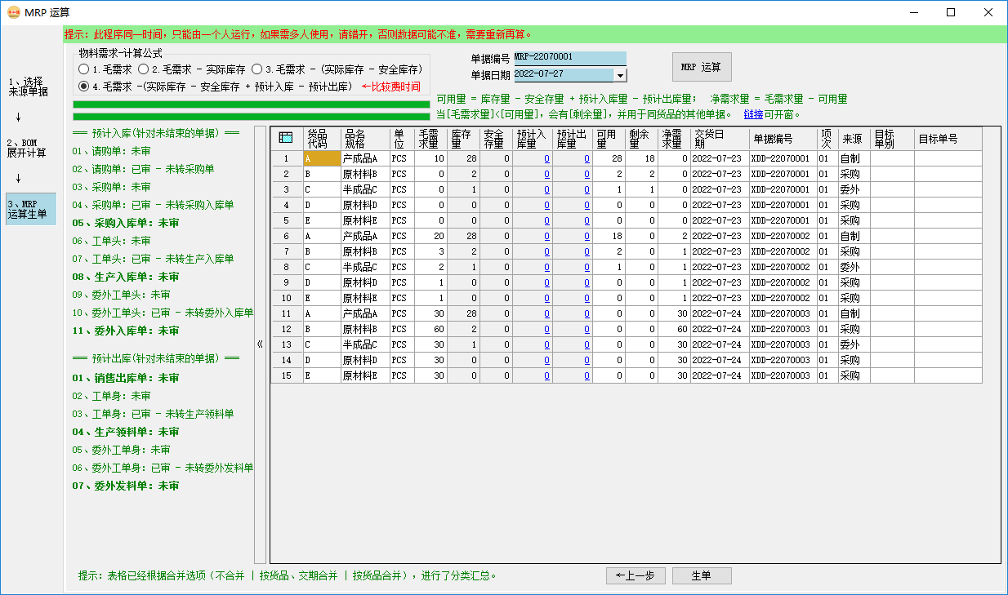
Task: Enable formula option 3 with 安全库存
Action: (x=258, y=69)
